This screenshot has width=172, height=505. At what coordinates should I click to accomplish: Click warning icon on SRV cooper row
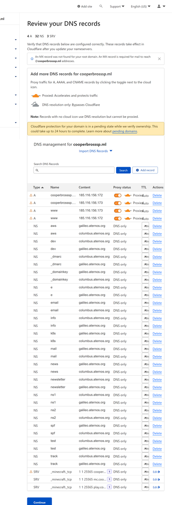(31, 472)
